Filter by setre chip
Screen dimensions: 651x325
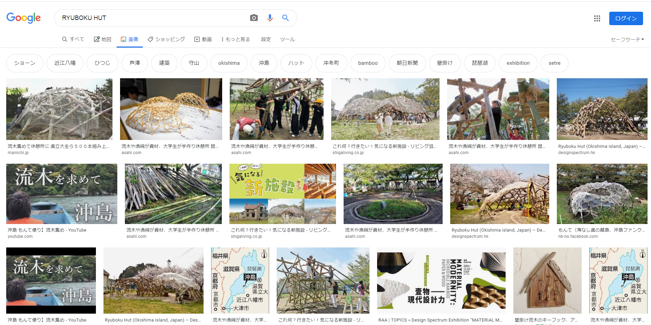[x=554, y=63]
